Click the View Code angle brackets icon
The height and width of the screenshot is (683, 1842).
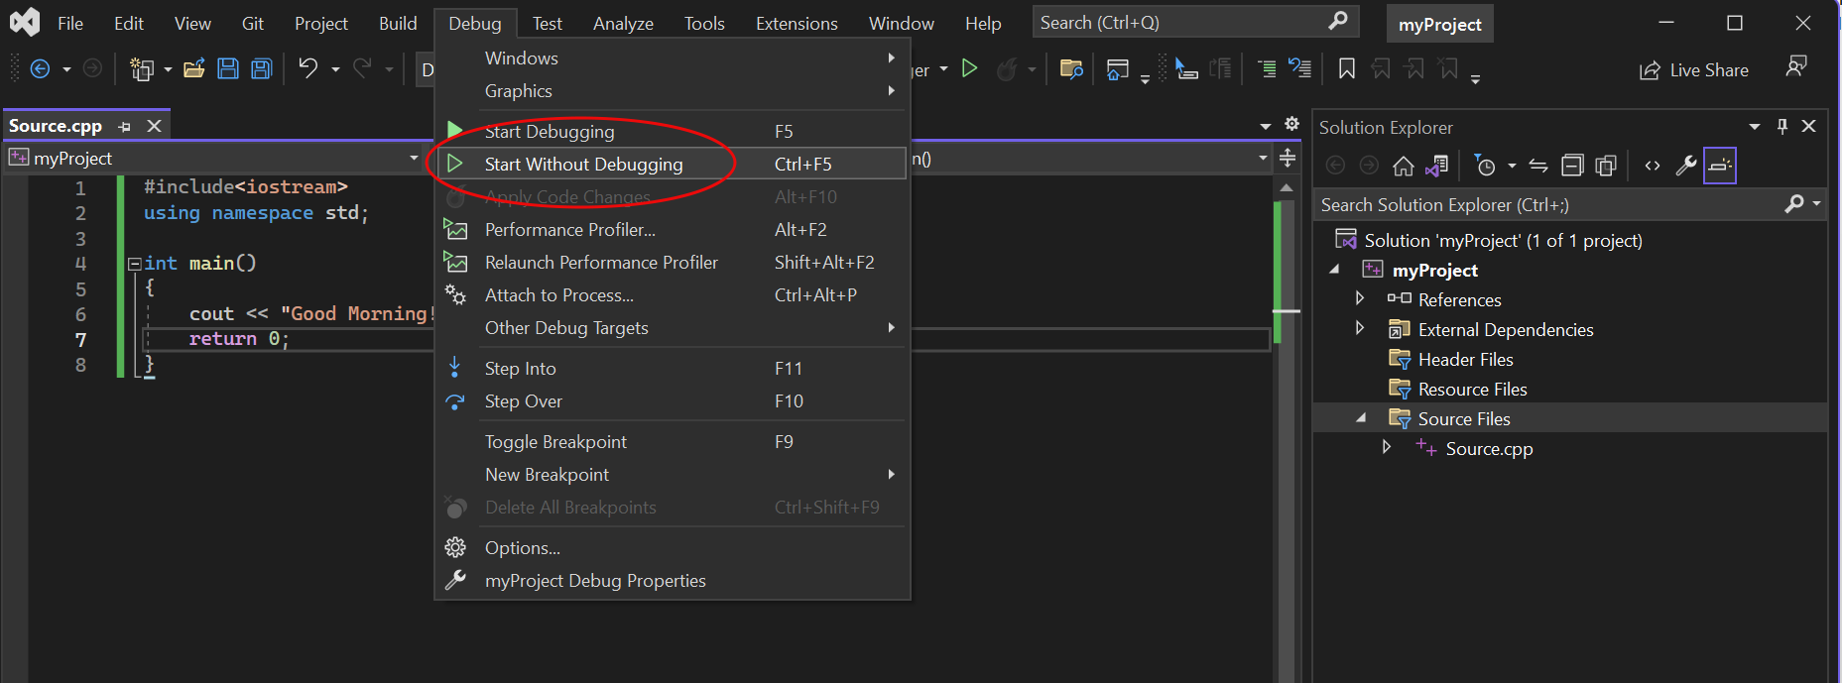pyautogui.click(x=1653, y=166)
